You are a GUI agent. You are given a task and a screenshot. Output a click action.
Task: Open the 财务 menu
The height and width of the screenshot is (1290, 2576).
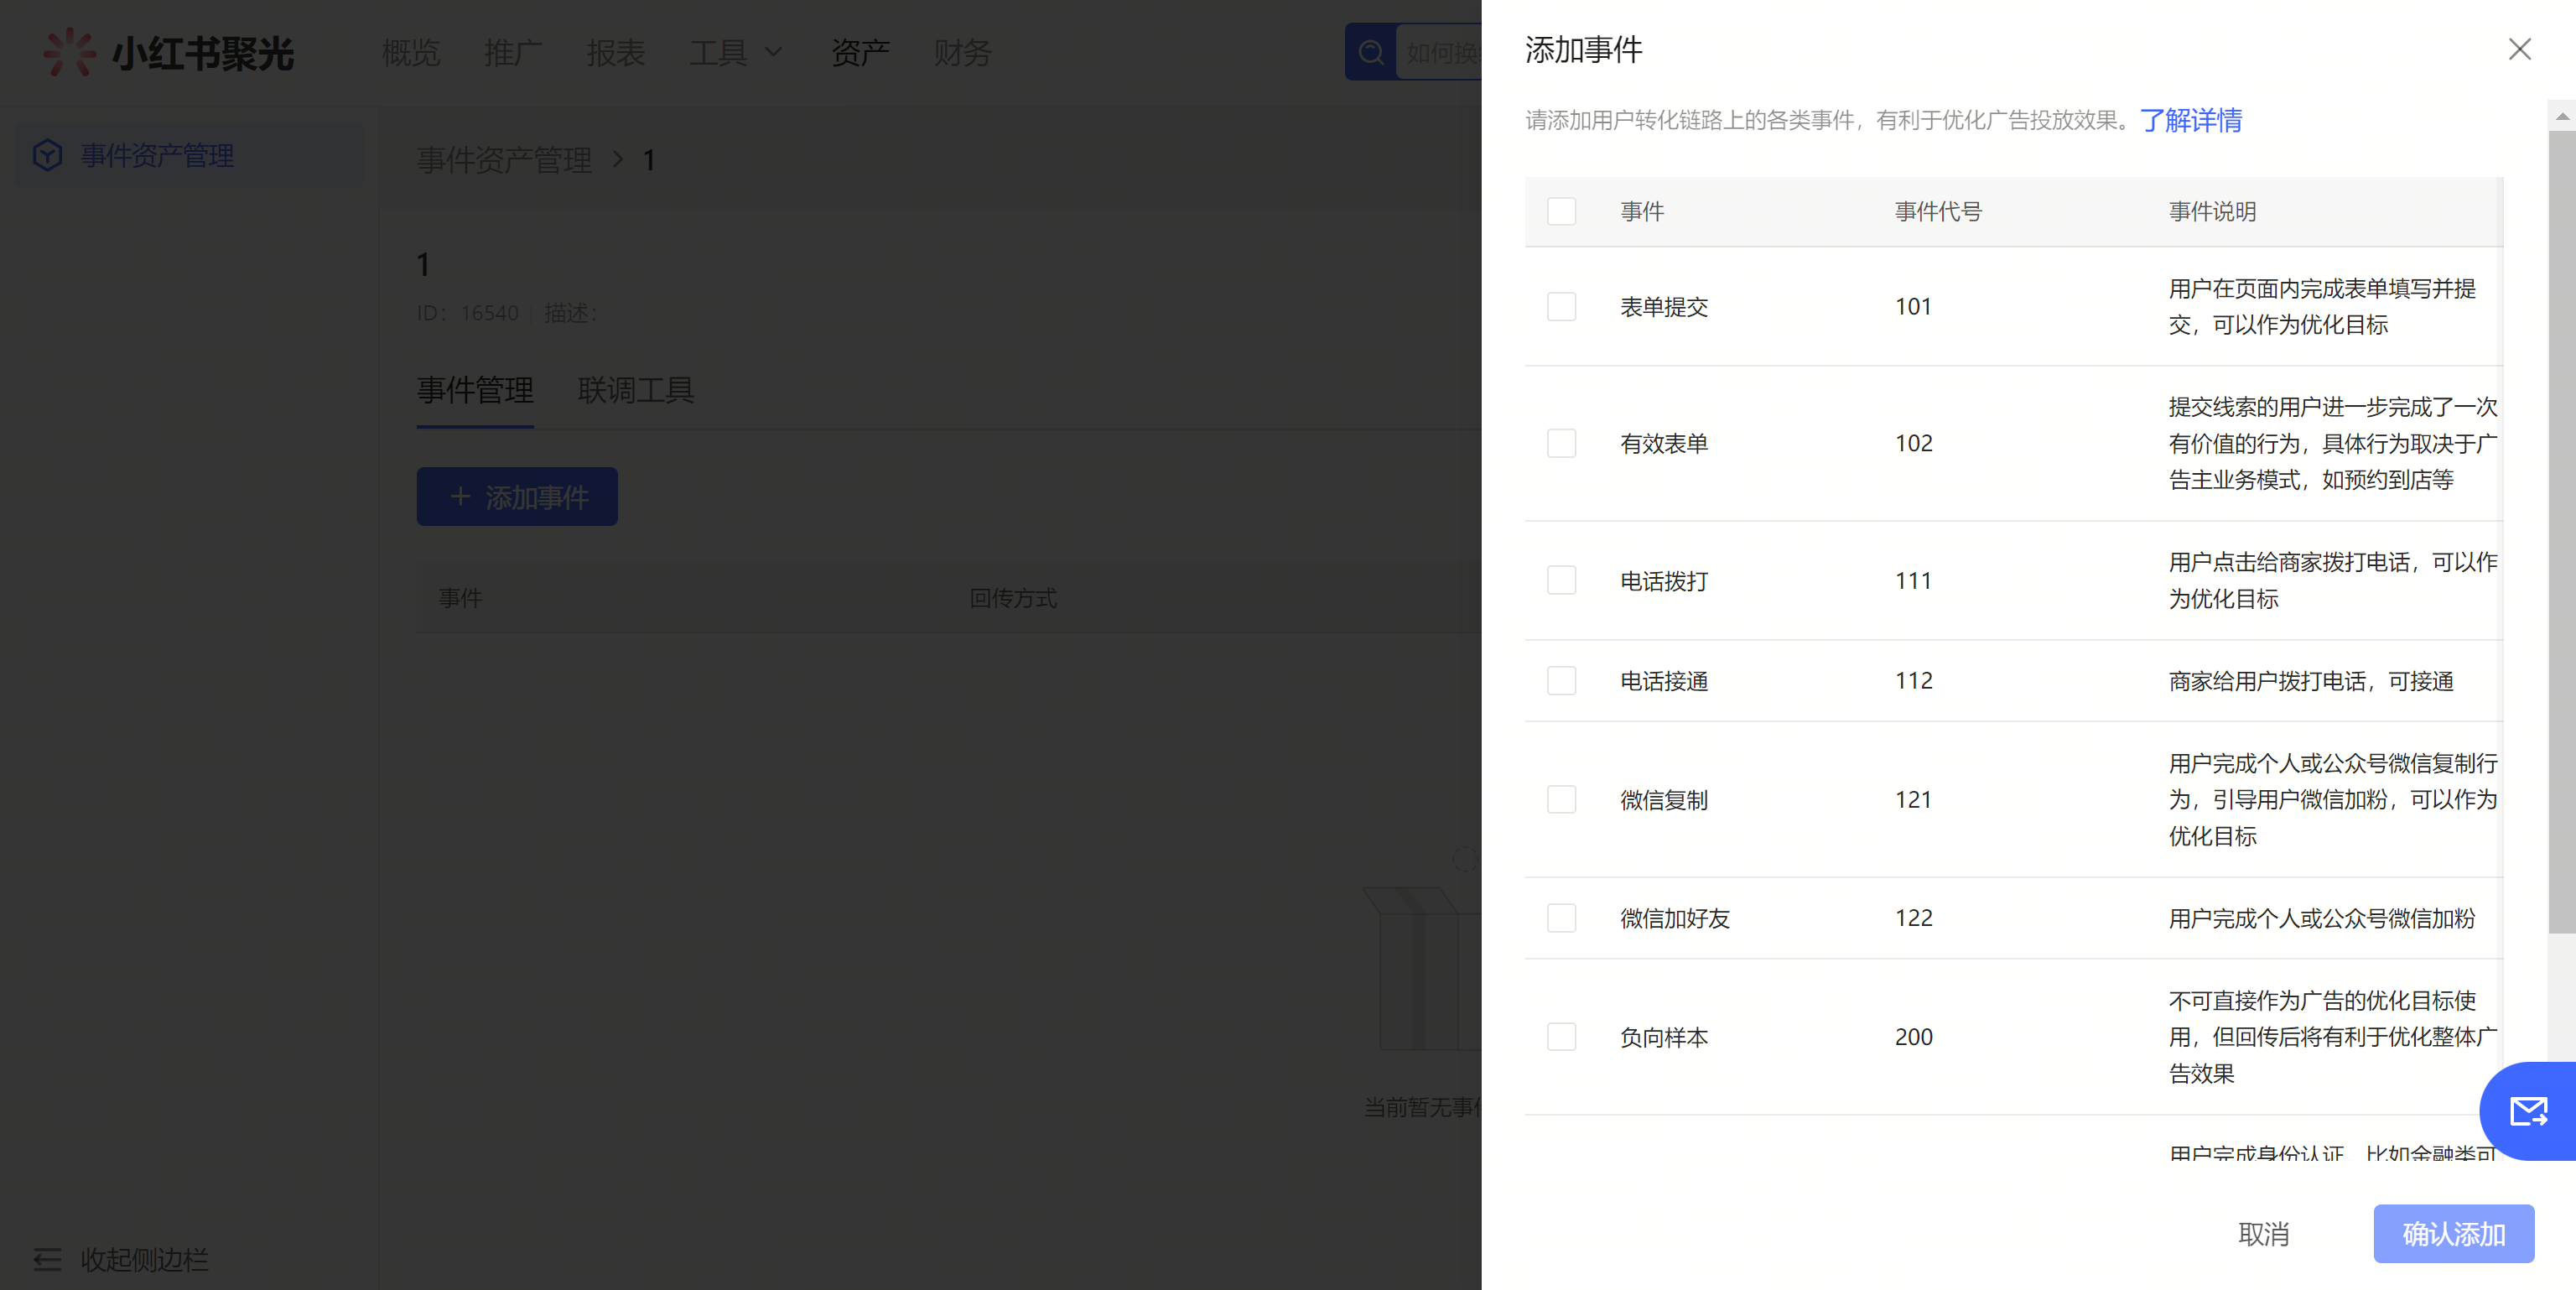962,52
